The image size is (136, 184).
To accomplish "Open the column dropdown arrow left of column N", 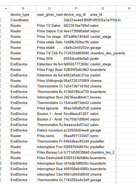I will [6, 9].
